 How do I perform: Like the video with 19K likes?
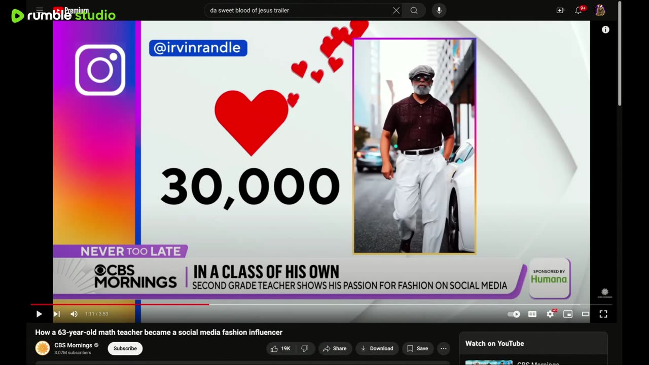[x=280, y=348]
